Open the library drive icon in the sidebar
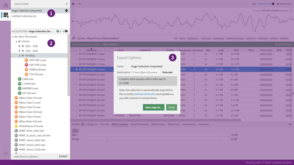The width and height of the screenshot is (294, 165). pyautogui.click(x=6, y=5)
